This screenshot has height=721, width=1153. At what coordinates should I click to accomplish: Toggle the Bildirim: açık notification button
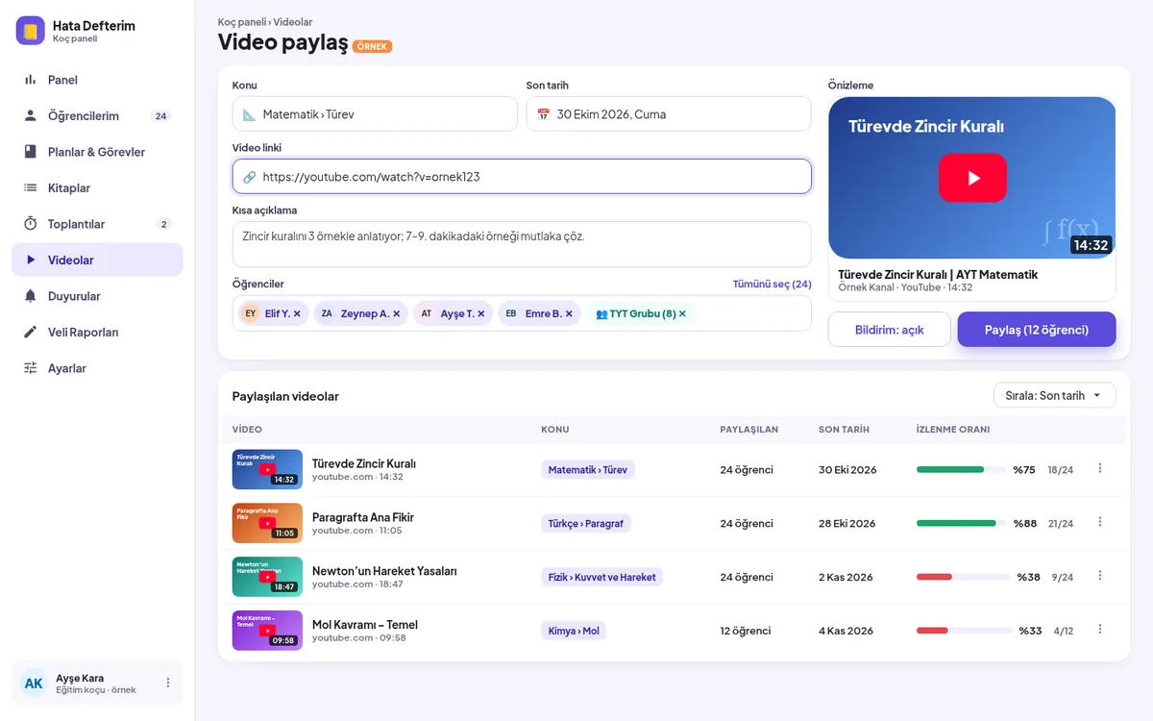coord(889,330)
